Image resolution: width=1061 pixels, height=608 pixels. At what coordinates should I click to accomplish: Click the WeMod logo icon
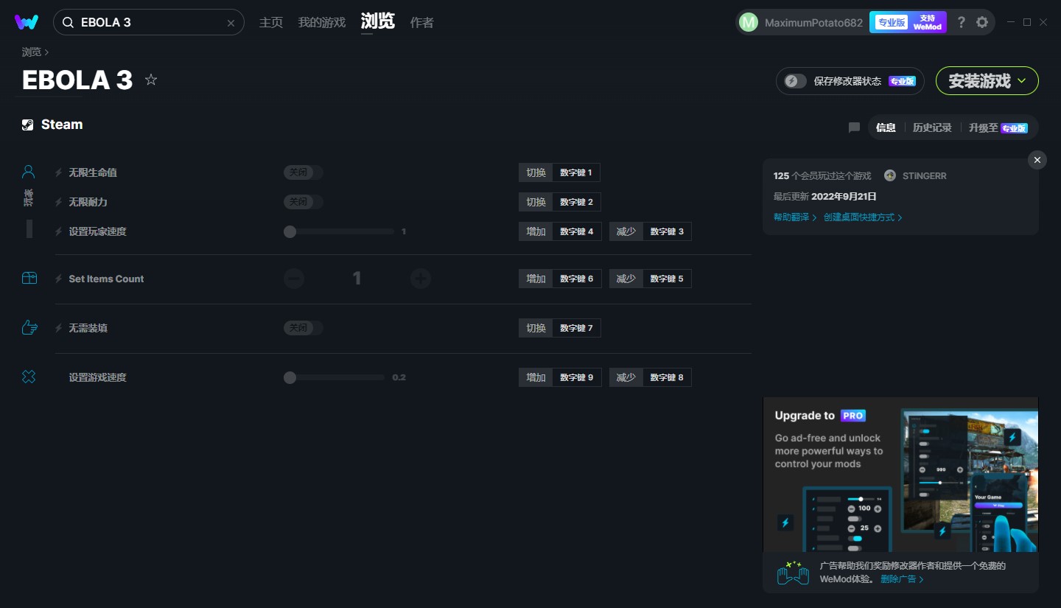pos(27,22)
